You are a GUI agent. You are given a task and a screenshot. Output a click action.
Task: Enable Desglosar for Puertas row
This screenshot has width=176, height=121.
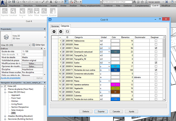(x=156, y=92)
